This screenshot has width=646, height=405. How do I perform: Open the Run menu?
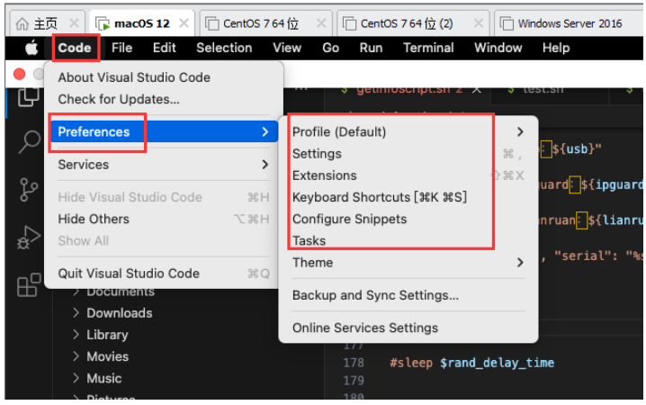pos(371,48)
